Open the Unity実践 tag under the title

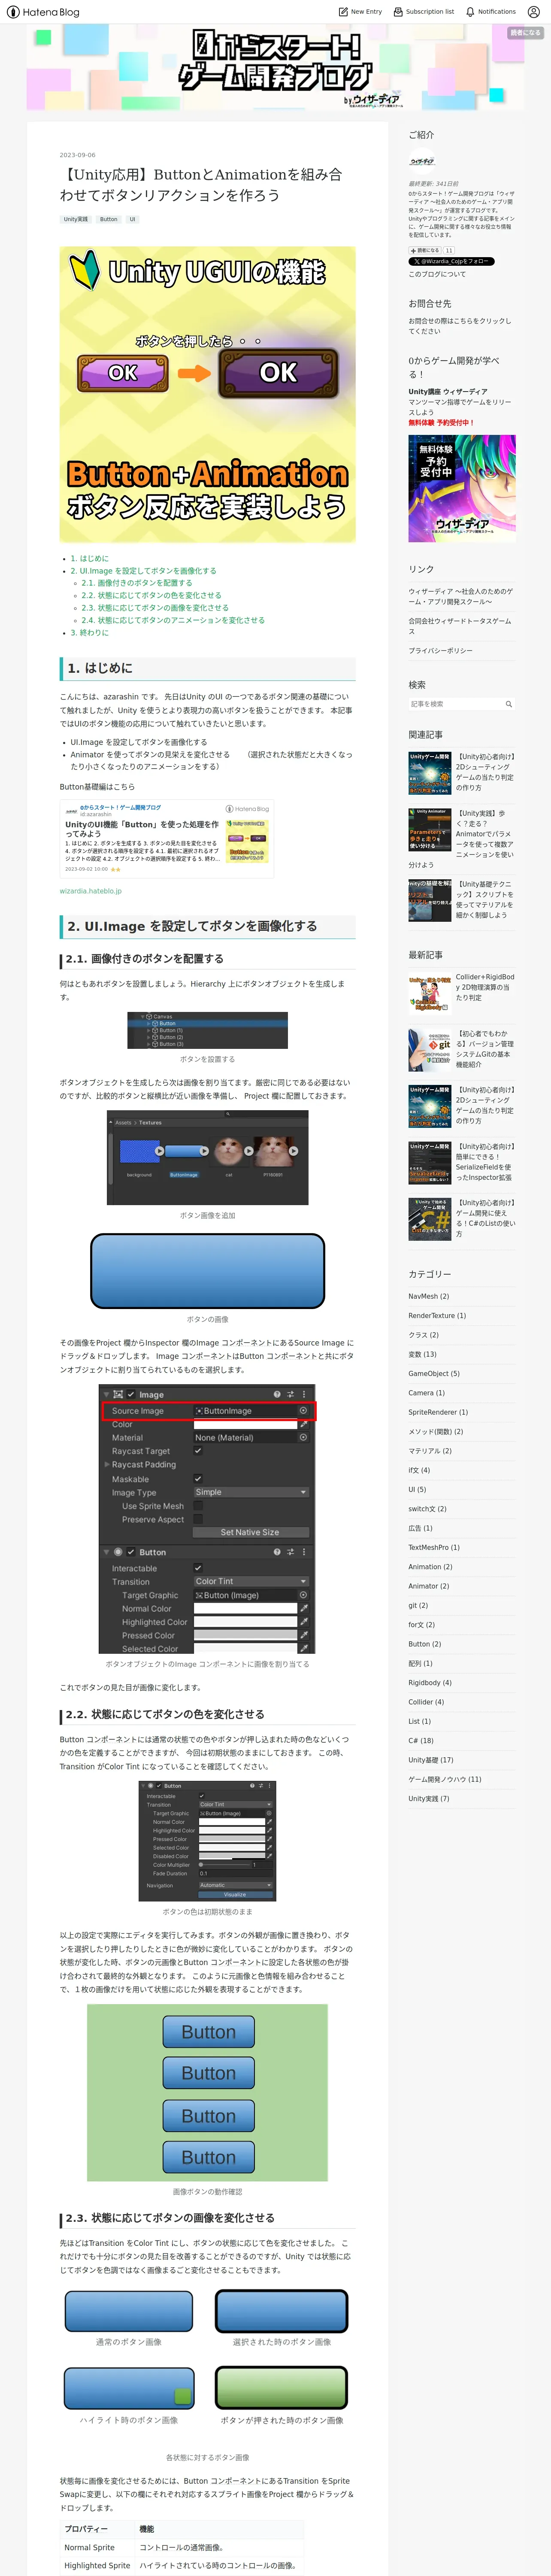click(76, 219)
